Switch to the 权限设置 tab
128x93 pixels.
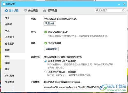(x=50, y=11)
